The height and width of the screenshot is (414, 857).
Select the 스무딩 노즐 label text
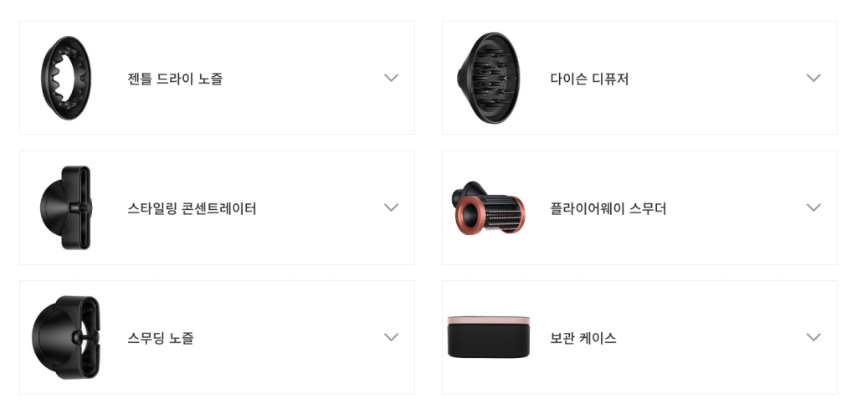coord(161,338)
